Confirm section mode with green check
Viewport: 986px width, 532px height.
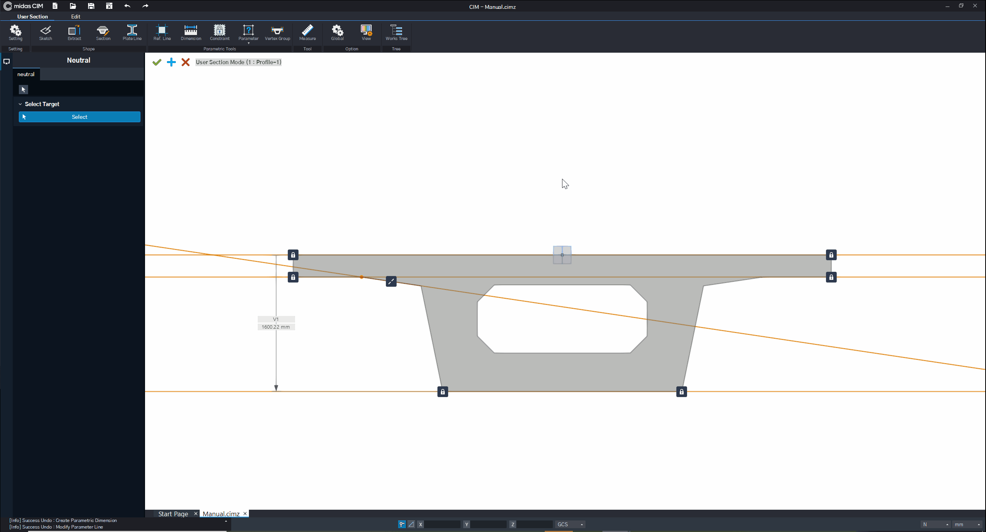(157, 62)
